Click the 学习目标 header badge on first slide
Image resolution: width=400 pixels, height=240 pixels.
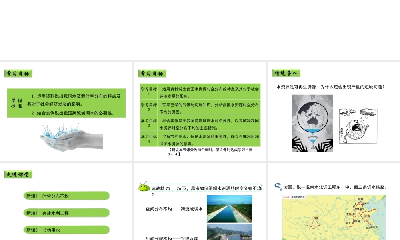[18, 74]
